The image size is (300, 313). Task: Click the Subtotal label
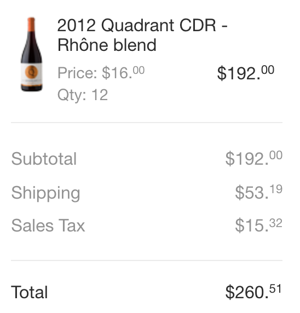click(44, 159)
